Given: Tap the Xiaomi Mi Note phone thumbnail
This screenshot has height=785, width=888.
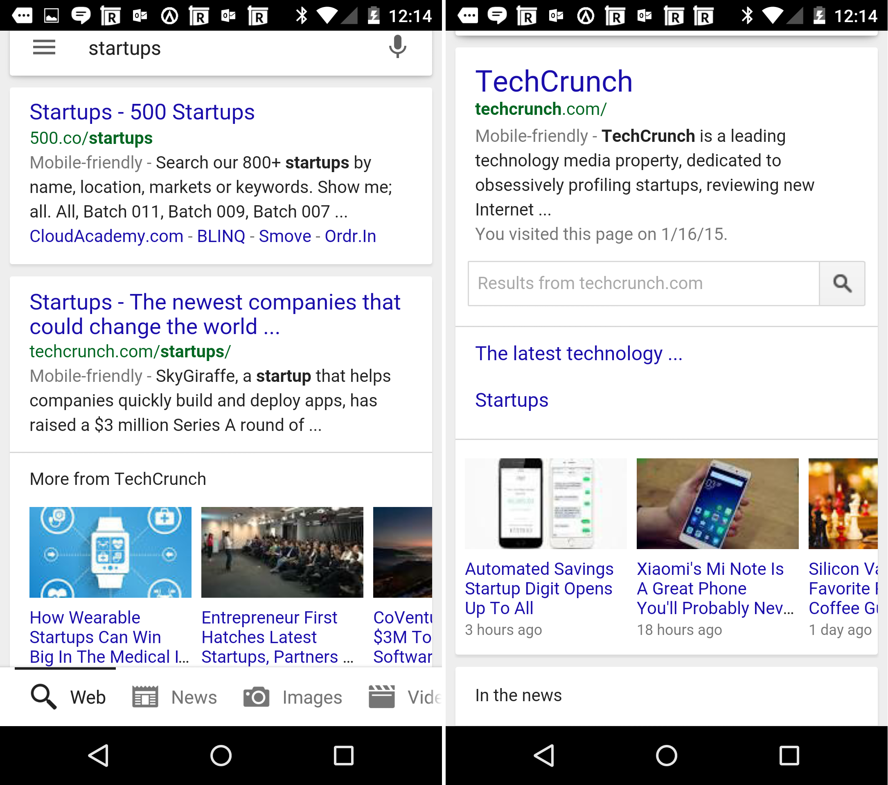Looking at the screenshot, I should coord(717,503).
